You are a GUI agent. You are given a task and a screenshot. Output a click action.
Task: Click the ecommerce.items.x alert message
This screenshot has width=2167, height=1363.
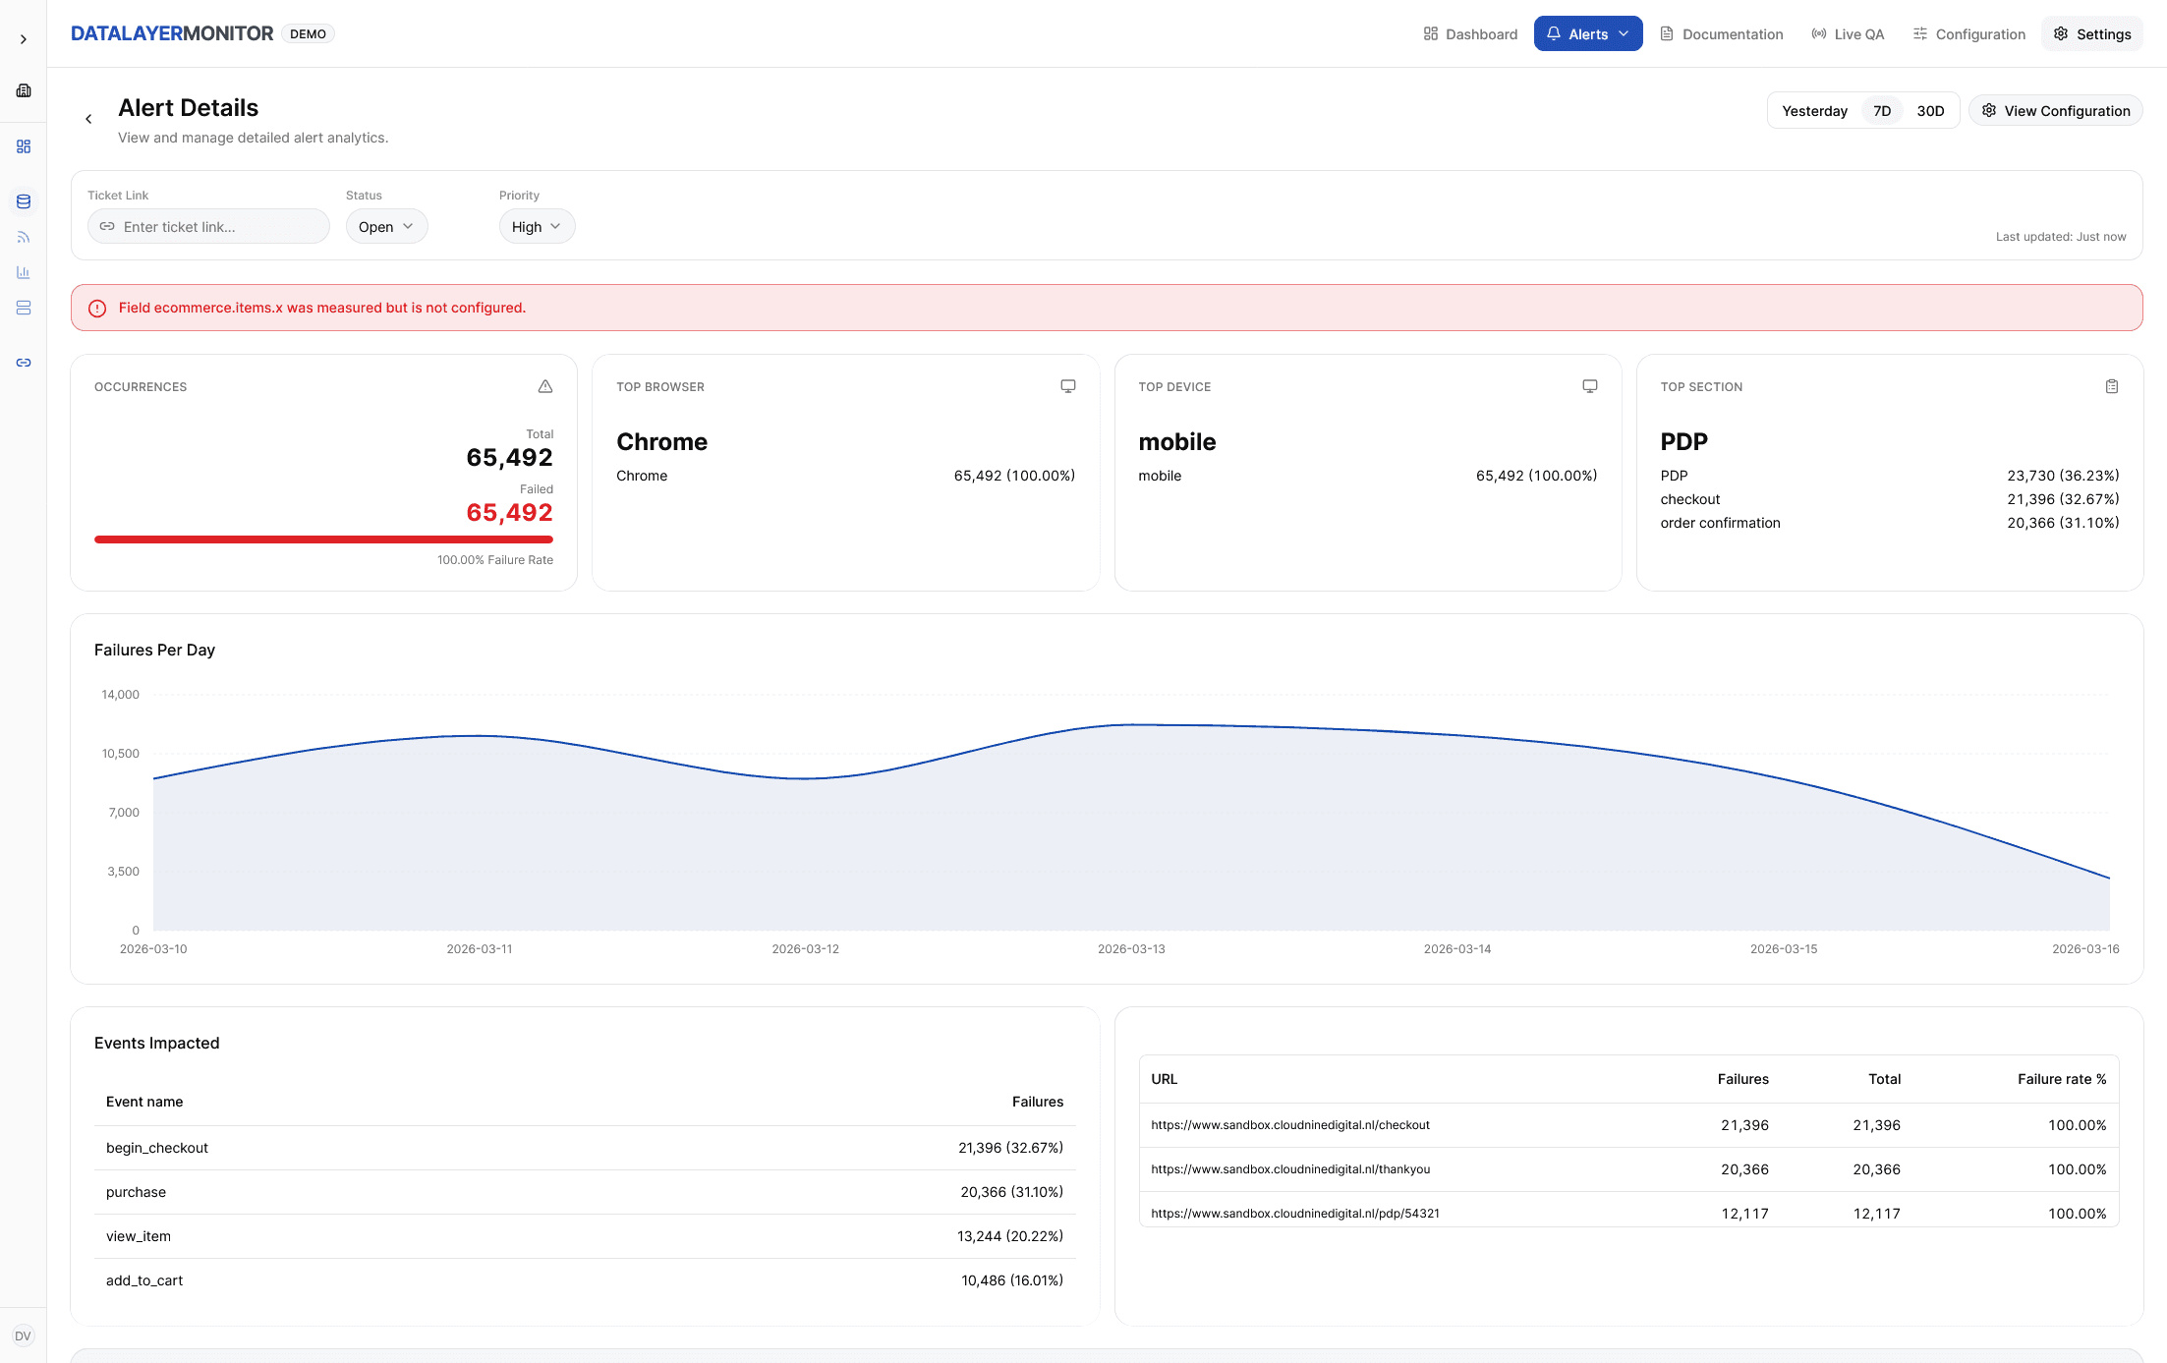click(x=322, y=308)
